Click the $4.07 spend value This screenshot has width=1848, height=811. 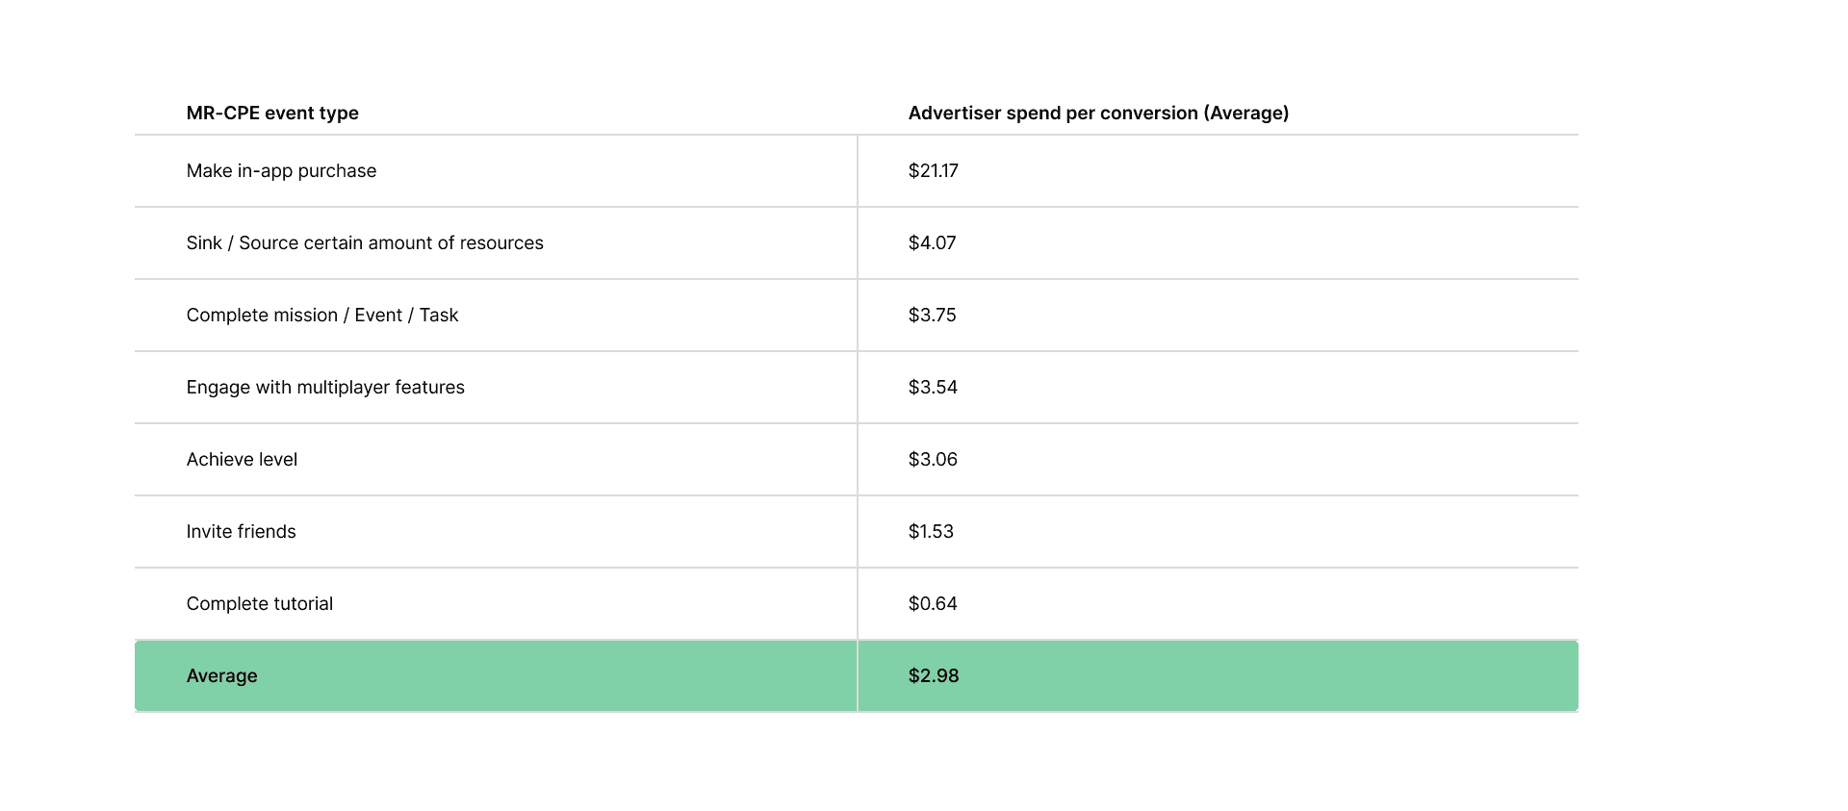coord(932,242)
